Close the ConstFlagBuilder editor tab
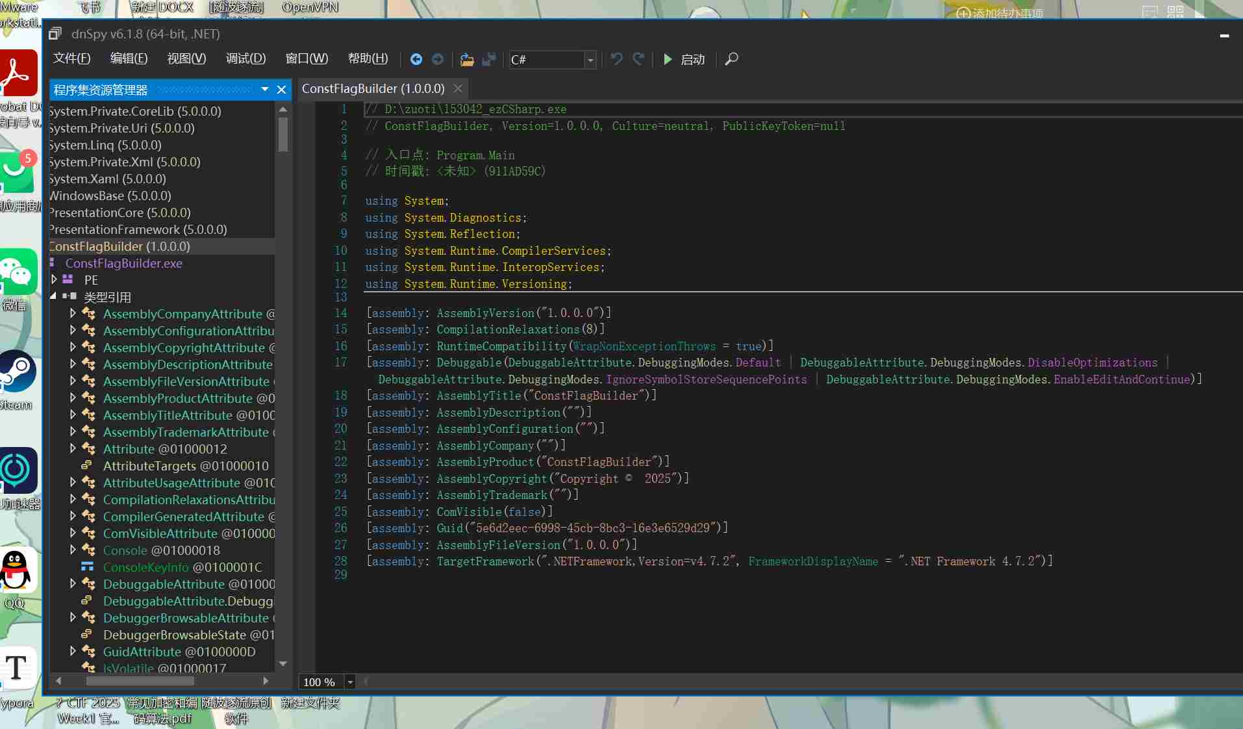 (x=458, y=88)
